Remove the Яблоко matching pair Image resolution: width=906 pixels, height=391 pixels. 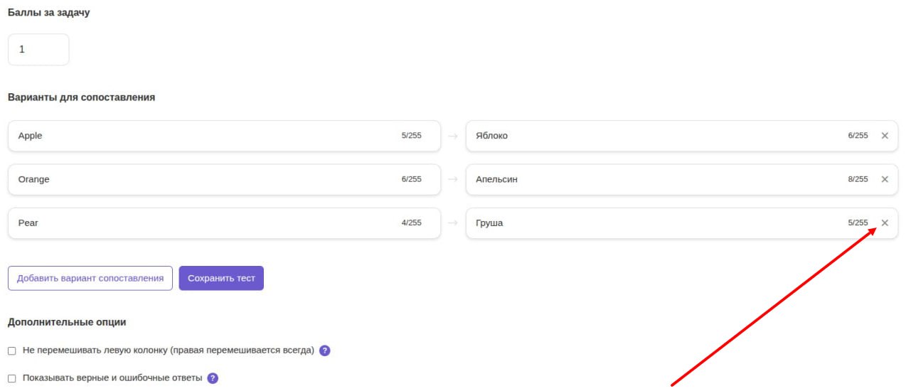click(x=885, y=136)
